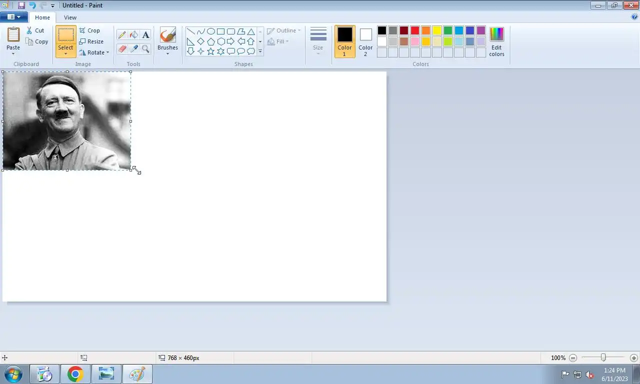Choose the Line shape
The image size is (640, 384).
pos(190,31)
